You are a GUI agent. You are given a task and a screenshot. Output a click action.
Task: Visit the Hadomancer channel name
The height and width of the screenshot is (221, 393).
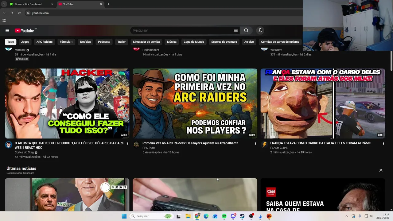pos(151,50)
